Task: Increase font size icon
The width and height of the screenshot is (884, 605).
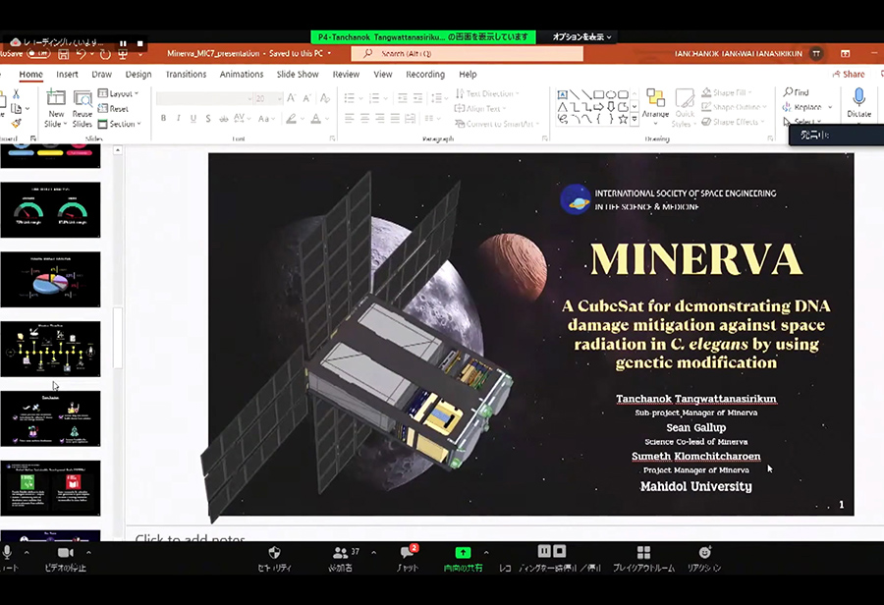Action: coord(292,98)
